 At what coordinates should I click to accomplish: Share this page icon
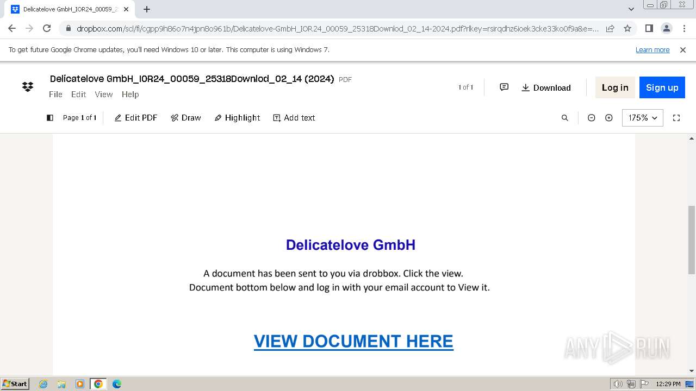click(610, 28)
